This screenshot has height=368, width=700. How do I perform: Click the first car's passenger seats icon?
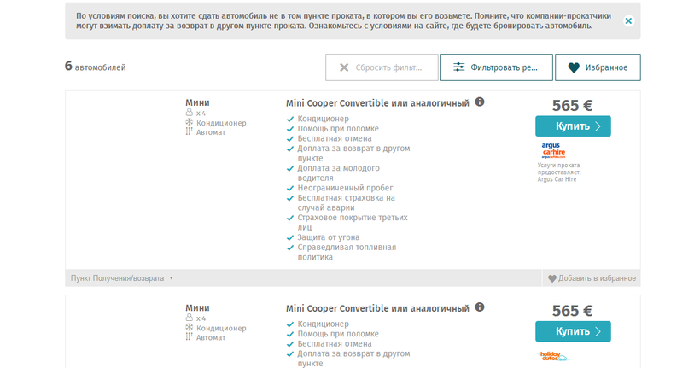tap(190, 113)
